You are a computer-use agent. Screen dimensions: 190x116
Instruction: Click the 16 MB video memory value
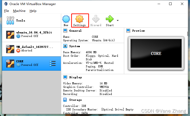pos(103,83)
